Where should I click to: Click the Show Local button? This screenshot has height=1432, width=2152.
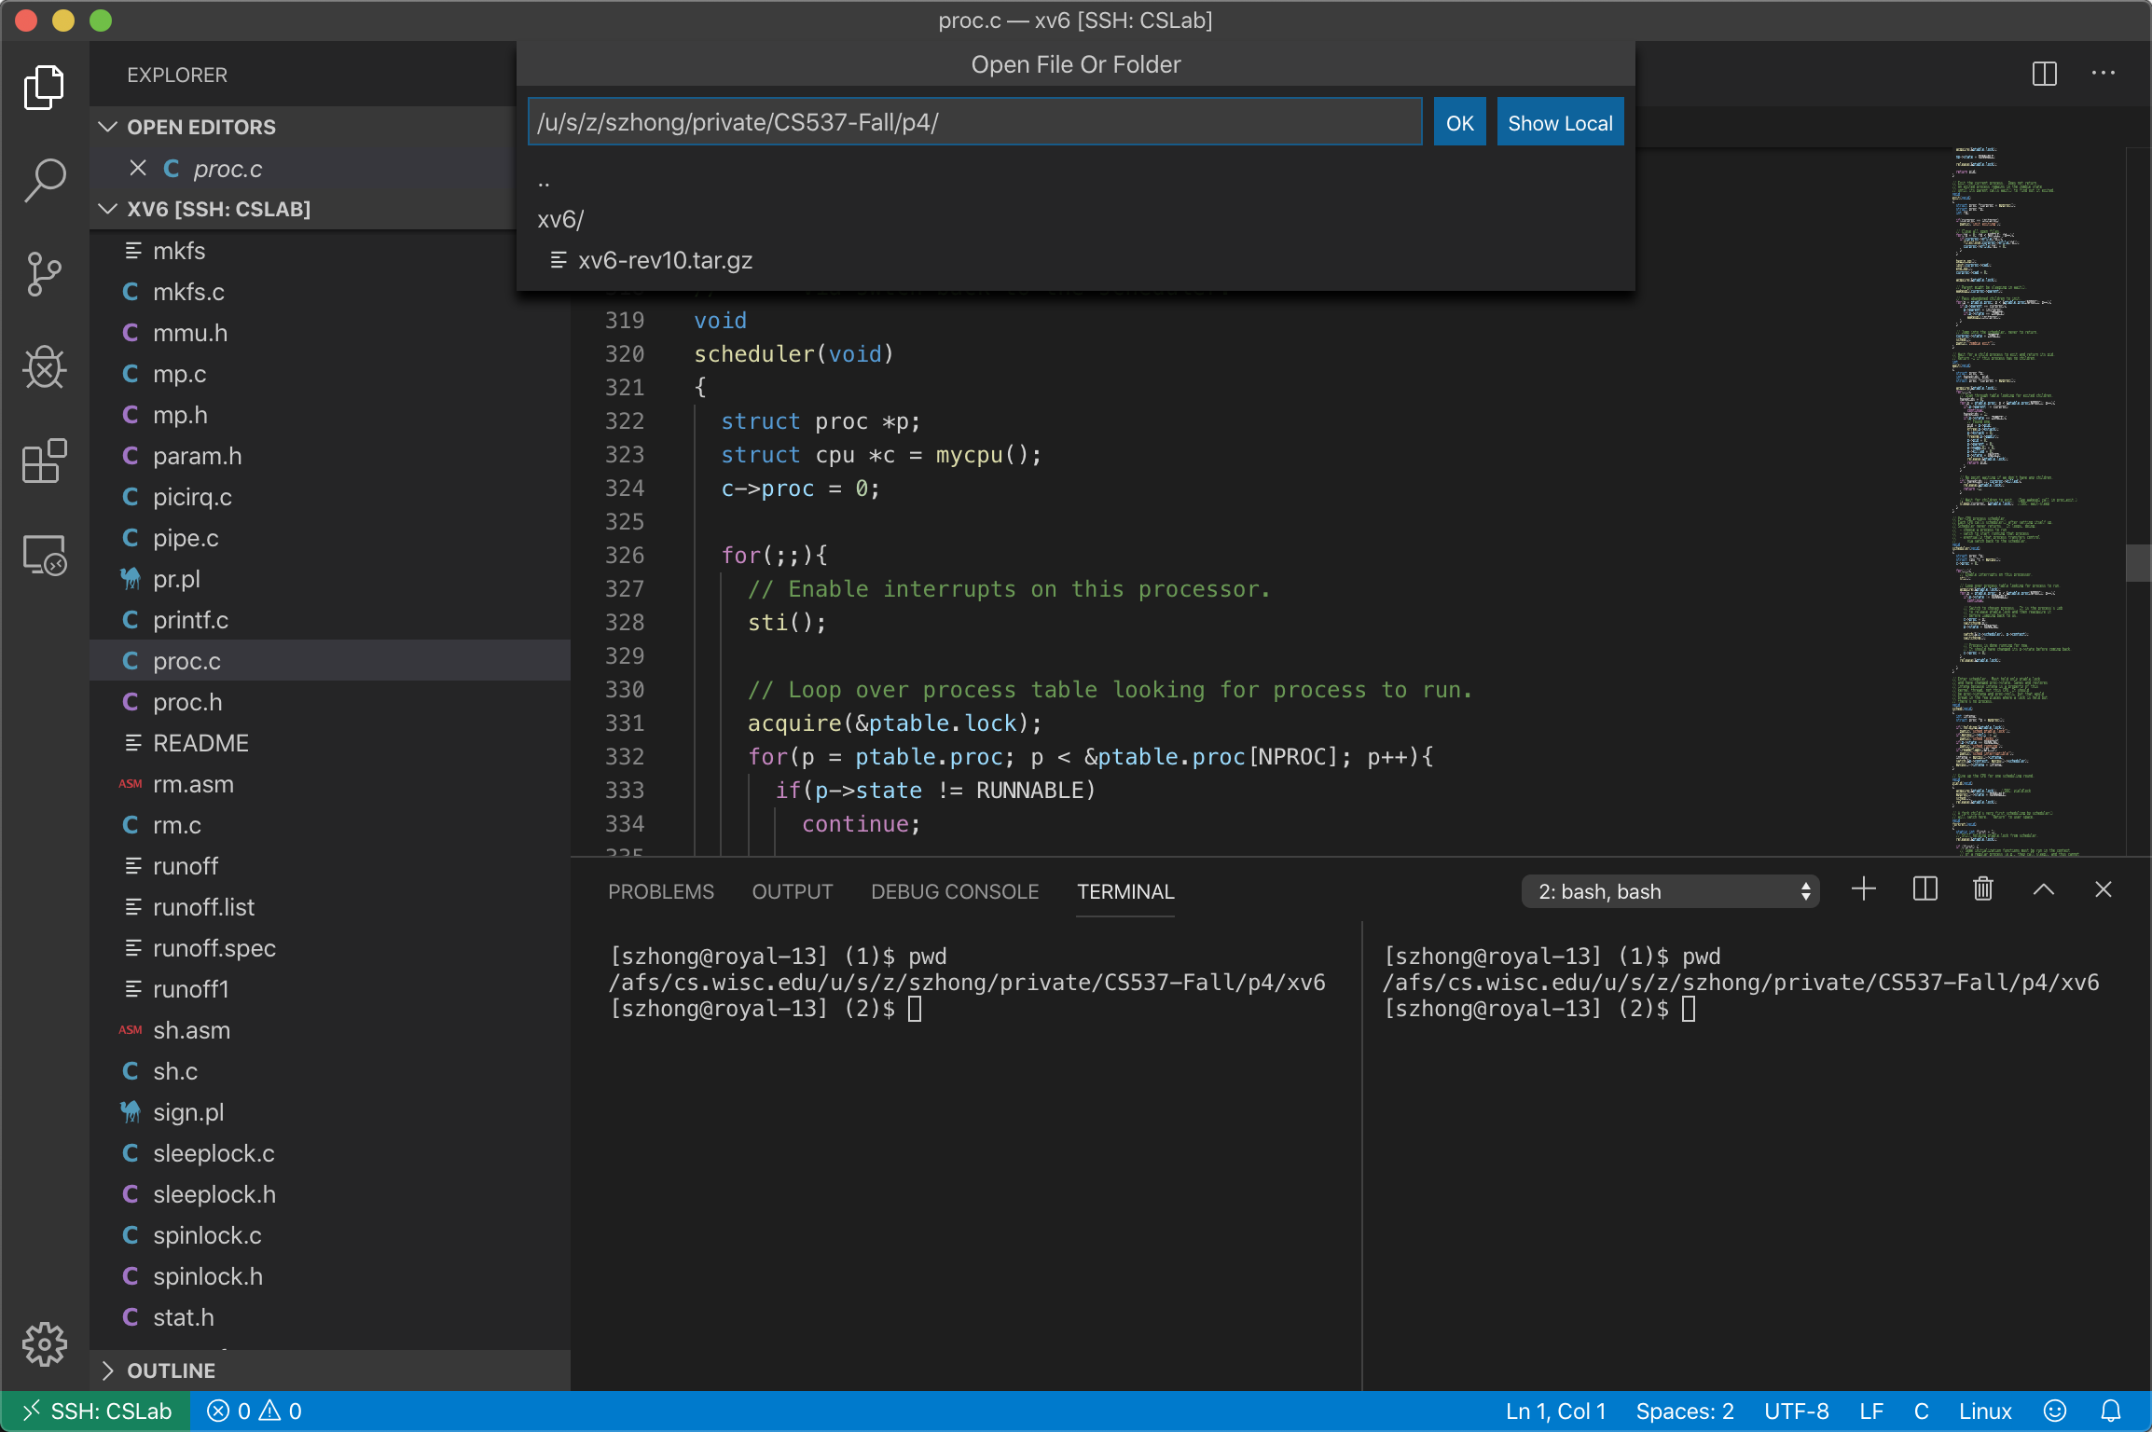click(1559, 123)
